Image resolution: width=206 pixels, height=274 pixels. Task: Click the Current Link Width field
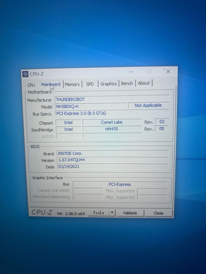tap(88, 191)
